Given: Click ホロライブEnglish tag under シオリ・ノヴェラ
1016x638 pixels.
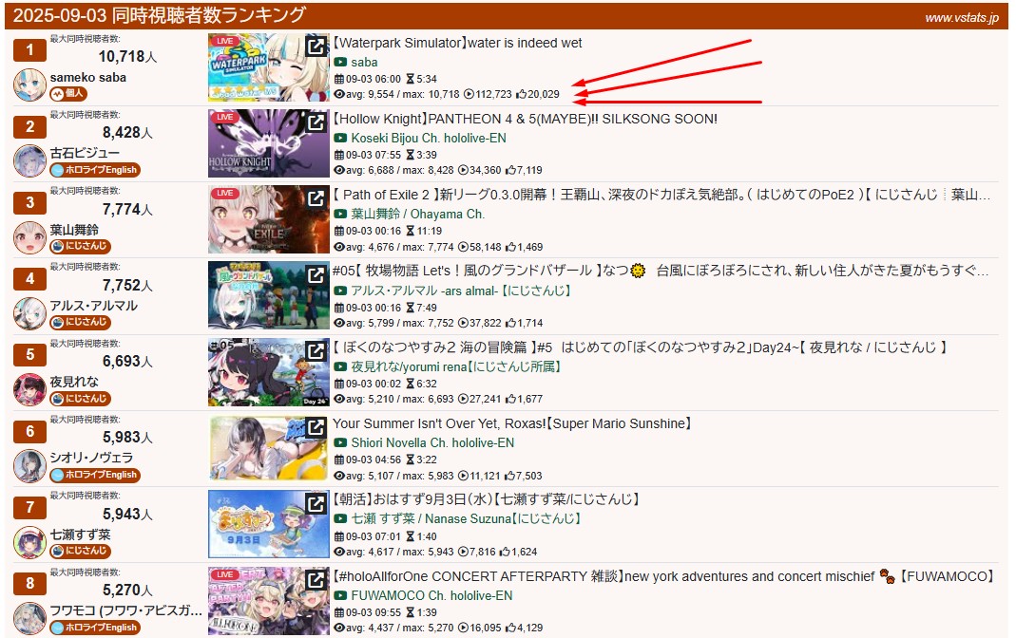Looking at the screenshot, I should [95, 475].
